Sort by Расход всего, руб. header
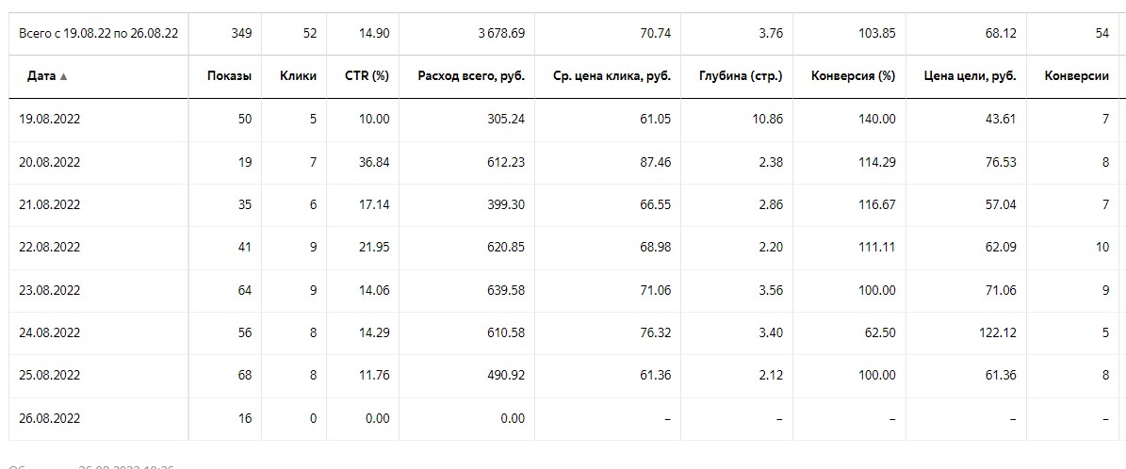The image size is (1126, 469). pos(471,76)
